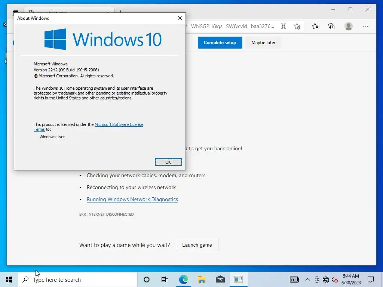383x287 pixels.
Task: Minimize the Edge window
Action: coord(333,9)
